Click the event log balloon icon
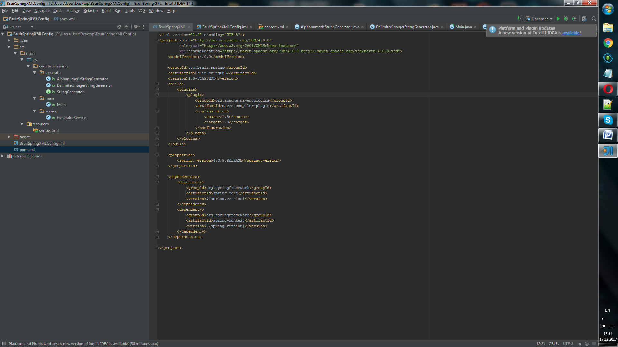Viewport: 618px width, 347px height. (594, 344)
